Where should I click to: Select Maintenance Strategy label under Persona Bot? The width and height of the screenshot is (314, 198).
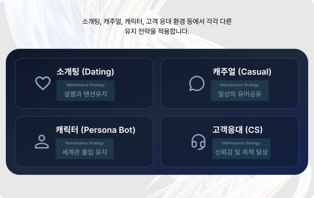tap(84, 143)
